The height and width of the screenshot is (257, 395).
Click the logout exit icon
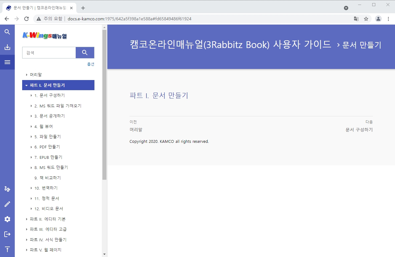coord(7,234)
